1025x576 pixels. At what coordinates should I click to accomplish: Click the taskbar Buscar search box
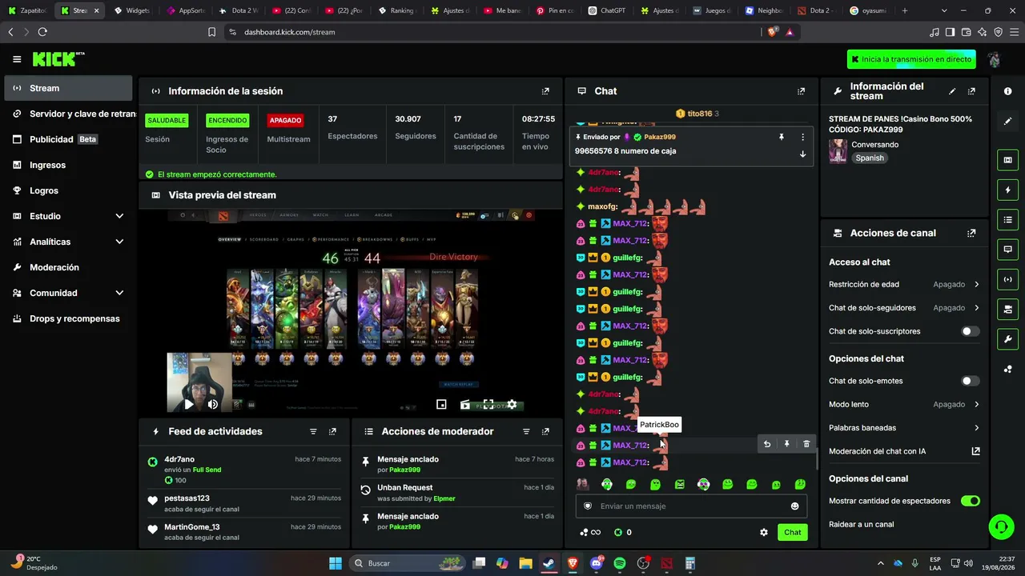pos(407,563)
